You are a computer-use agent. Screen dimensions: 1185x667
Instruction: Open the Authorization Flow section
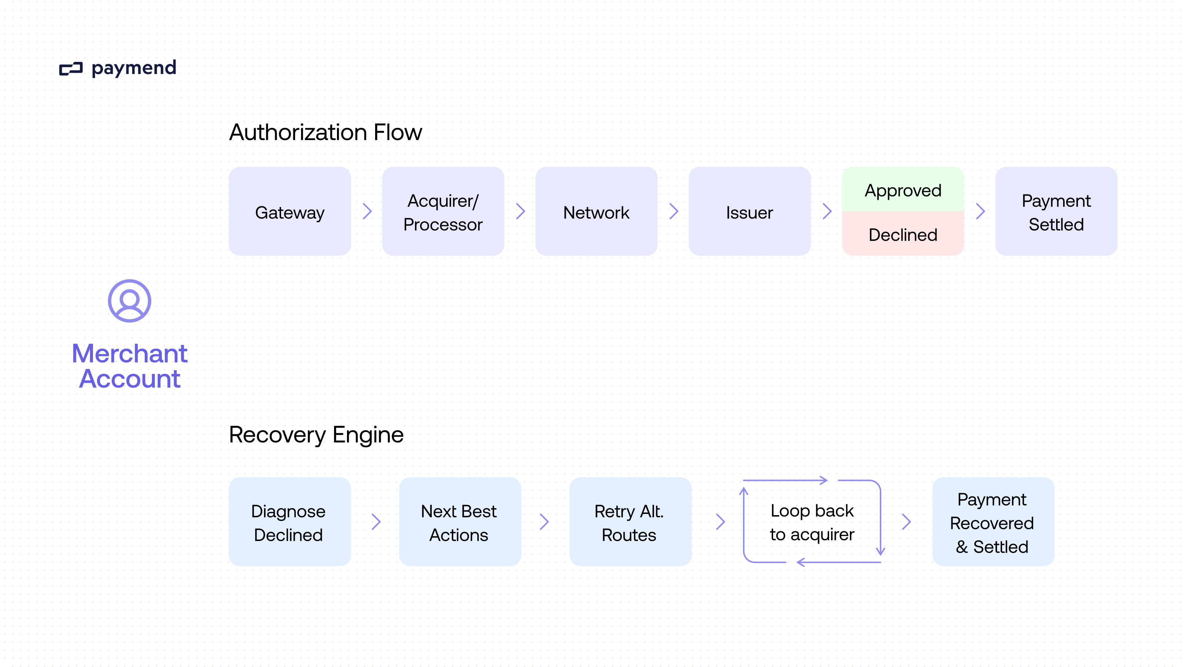(x=325, y=133)
